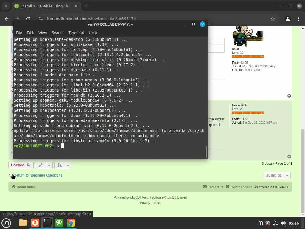View site information in the address bar
305x229 pixels.
41,19
